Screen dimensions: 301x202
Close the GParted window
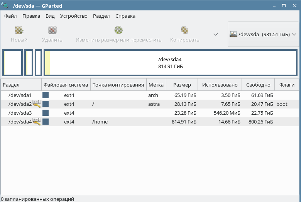[x=295, y=6]
